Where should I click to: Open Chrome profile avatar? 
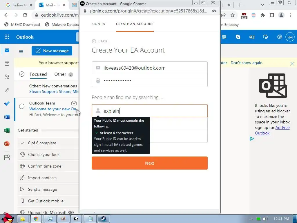[281, 15]
